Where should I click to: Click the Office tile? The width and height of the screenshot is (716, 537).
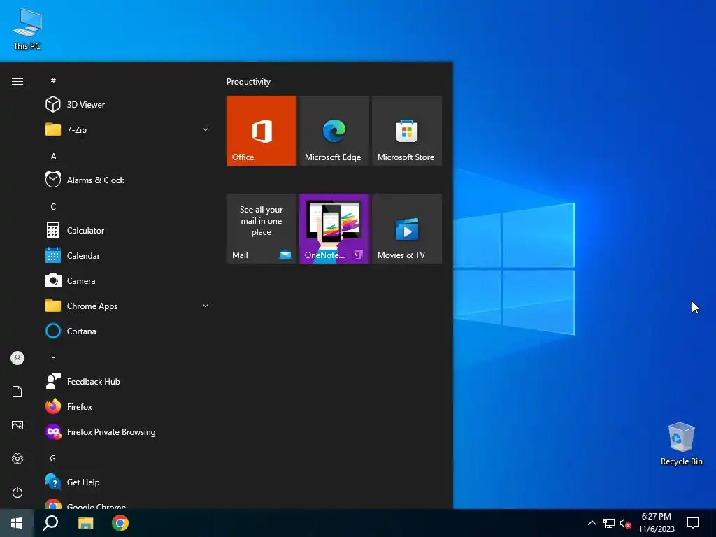[262, 131]
